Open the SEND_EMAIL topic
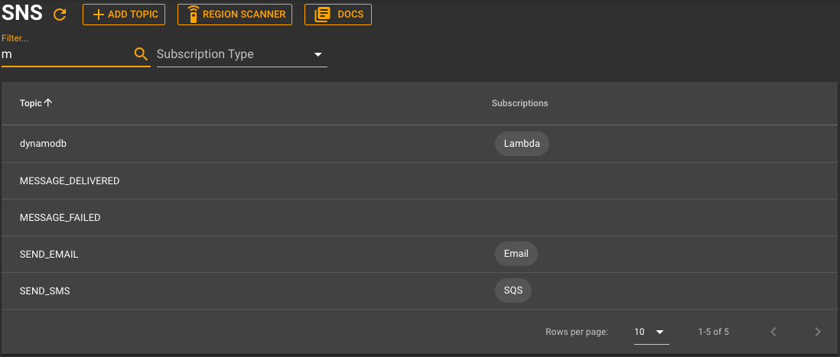Image resolution: width=840 pixels, height=357 pixels. coord(419,255)
